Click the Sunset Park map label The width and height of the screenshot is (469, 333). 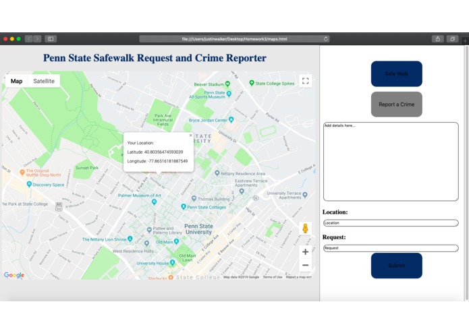87,168
